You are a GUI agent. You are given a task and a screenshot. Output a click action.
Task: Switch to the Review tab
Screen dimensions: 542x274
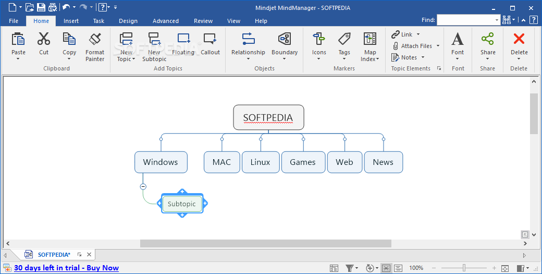(x=203, y=21)
